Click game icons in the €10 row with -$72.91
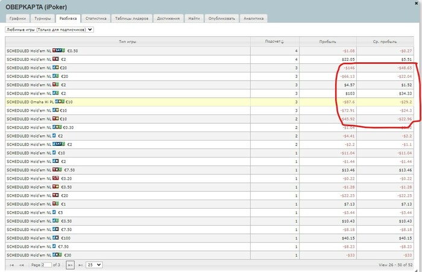 (x=55, y=110)
